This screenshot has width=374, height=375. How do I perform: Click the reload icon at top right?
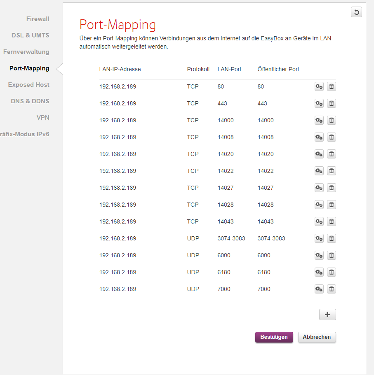pyautogui.click(x=356, y=12)
